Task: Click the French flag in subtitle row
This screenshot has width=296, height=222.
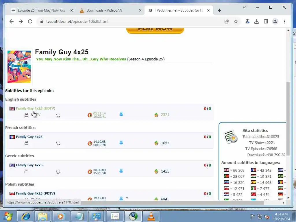Action: [x=12, y=137]
